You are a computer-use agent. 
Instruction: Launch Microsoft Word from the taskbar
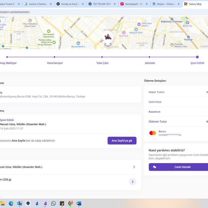(79, 203)
